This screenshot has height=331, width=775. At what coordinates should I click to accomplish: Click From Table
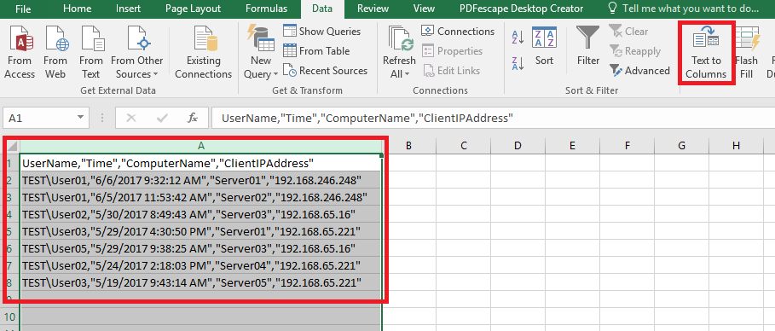(316, 51)
